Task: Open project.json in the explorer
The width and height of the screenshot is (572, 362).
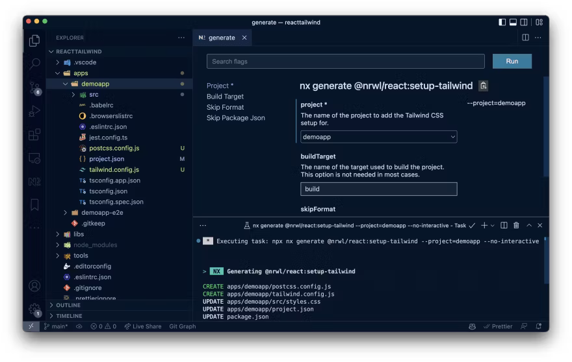Action: [107, 159]
